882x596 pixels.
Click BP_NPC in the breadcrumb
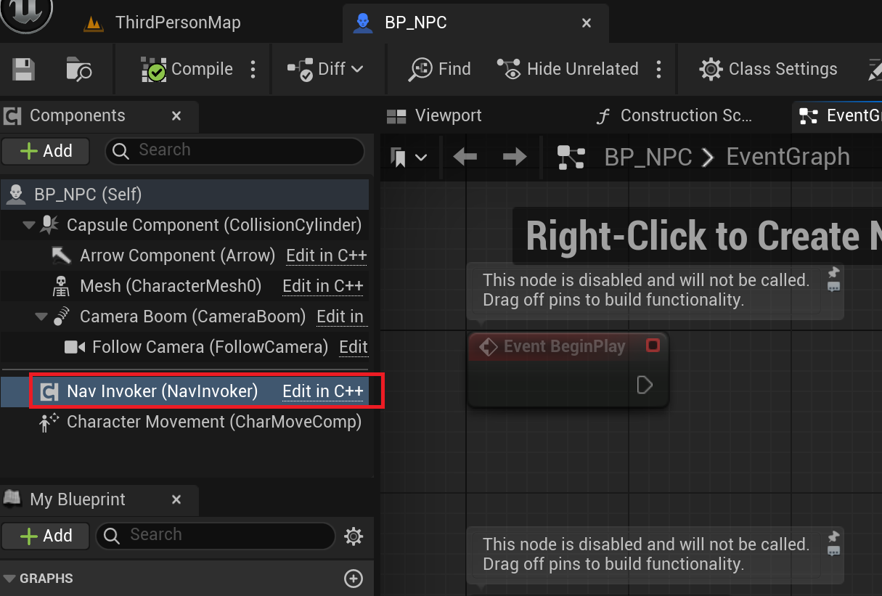[x=648, y=157]
